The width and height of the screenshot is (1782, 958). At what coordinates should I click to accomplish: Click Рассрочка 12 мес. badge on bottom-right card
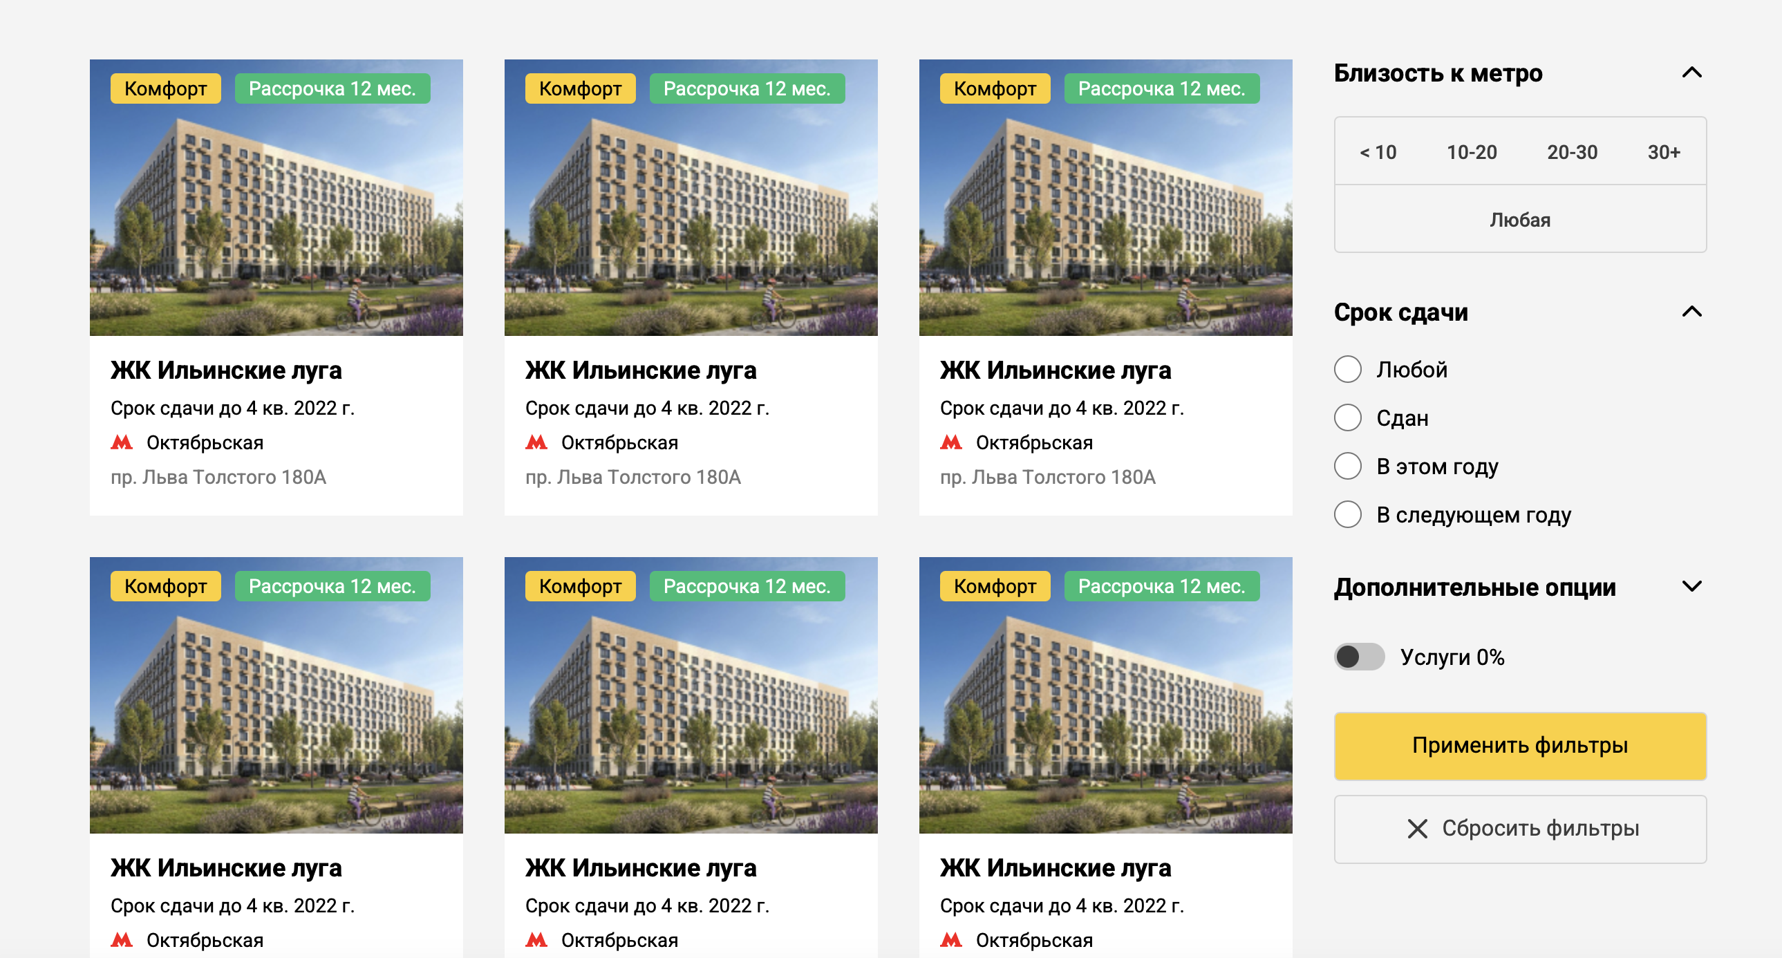[1162, 586]
